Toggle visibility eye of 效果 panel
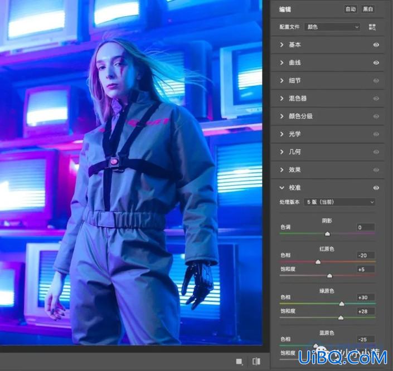 376,170
